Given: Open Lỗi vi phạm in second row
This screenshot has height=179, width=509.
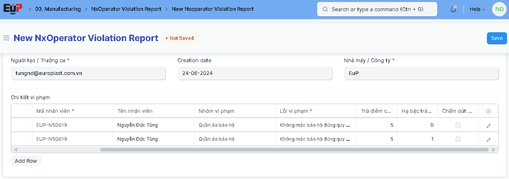Looking at the screenshot, I should pyautogui.click(x=316, y=139).
